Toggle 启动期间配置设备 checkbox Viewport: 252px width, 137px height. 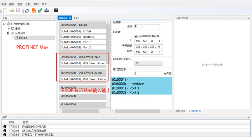136,36
